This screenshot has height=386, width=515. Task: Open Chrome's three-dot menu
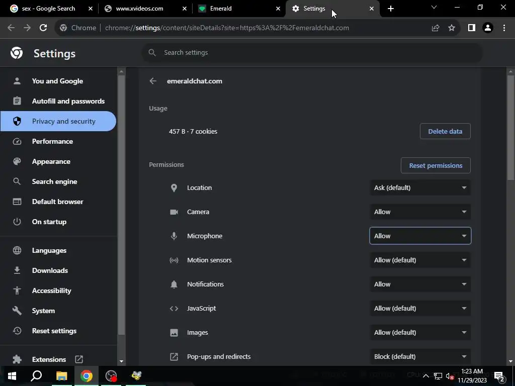point(504,28)
